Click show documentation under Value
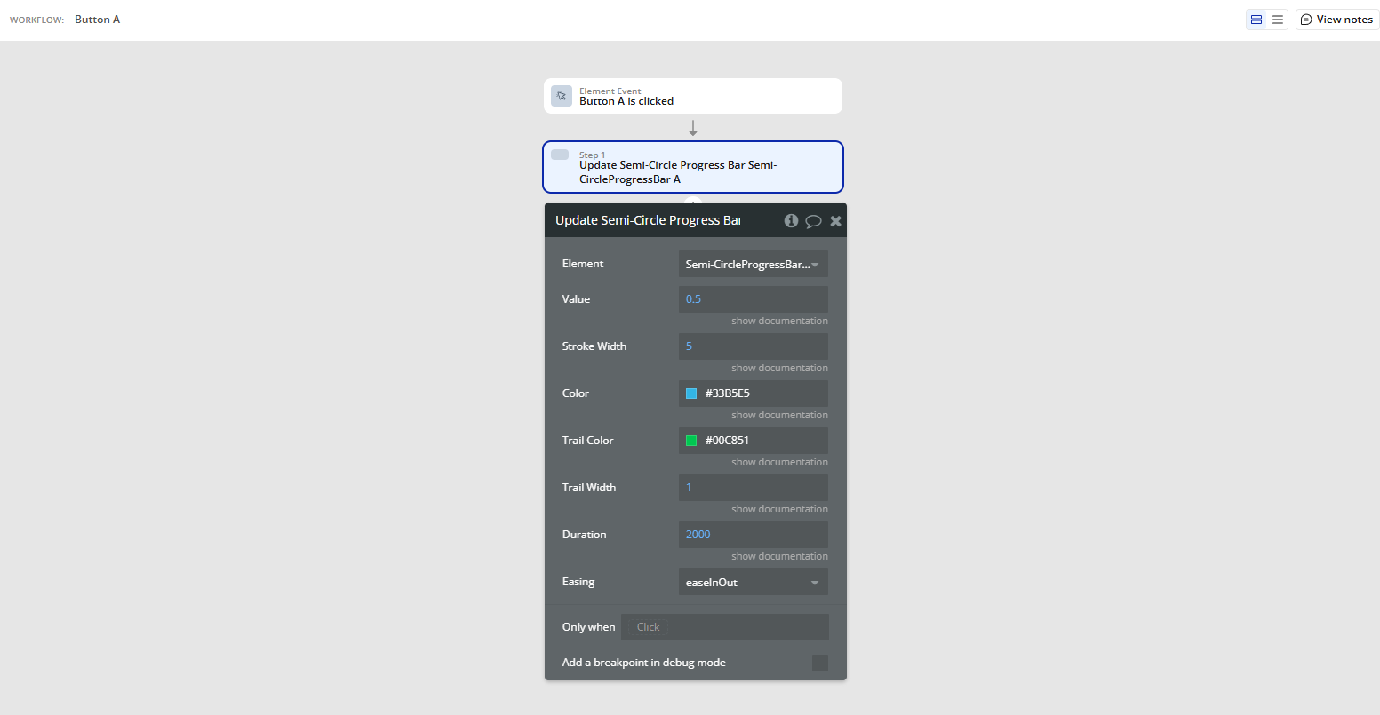The height and width of the screenshot is (715, 1380). click(779, 321)
